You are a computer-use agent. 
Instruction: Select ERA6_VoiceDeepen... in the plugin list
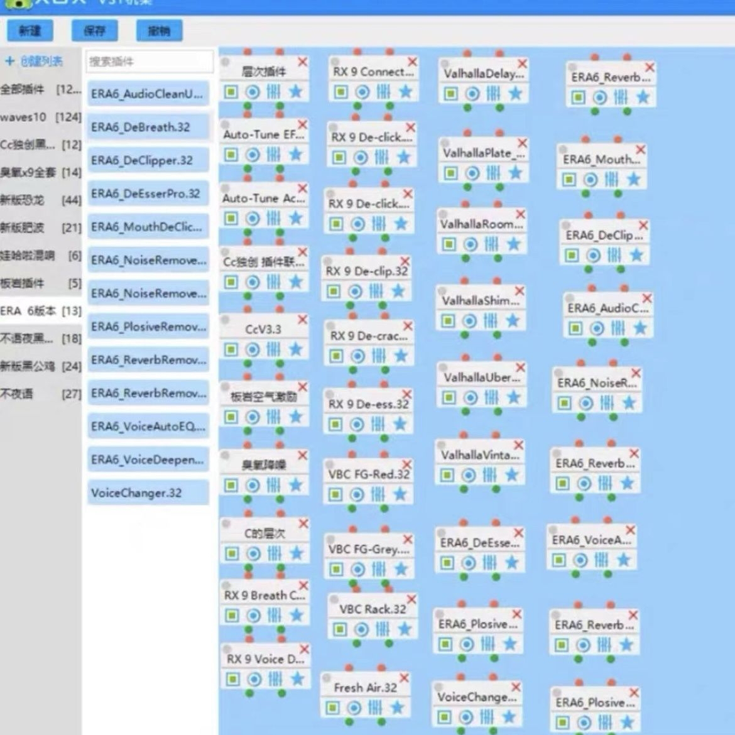(x=148, y=459)
